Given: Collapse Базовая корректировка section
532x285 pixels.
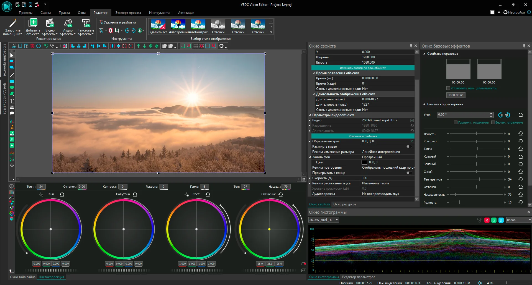Looking at the screenshot, I should pos(424,104).
